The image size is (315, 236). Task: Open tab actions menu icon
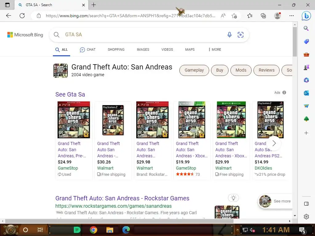tap(7, 5)
